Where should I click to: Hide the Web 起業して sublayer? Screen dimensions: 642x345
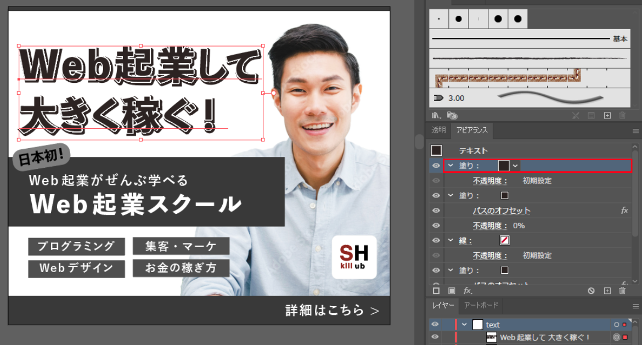(435, 337)
